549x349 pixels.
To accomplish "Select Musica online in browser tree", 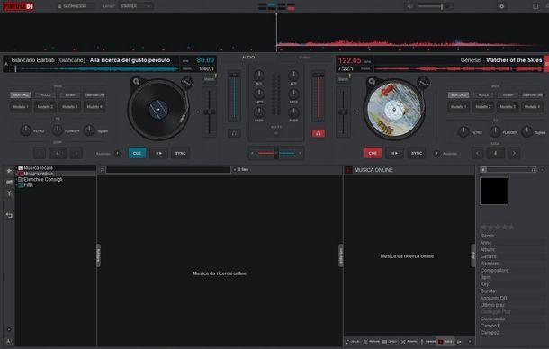I will pyautogui.click(x=38, y=174).
